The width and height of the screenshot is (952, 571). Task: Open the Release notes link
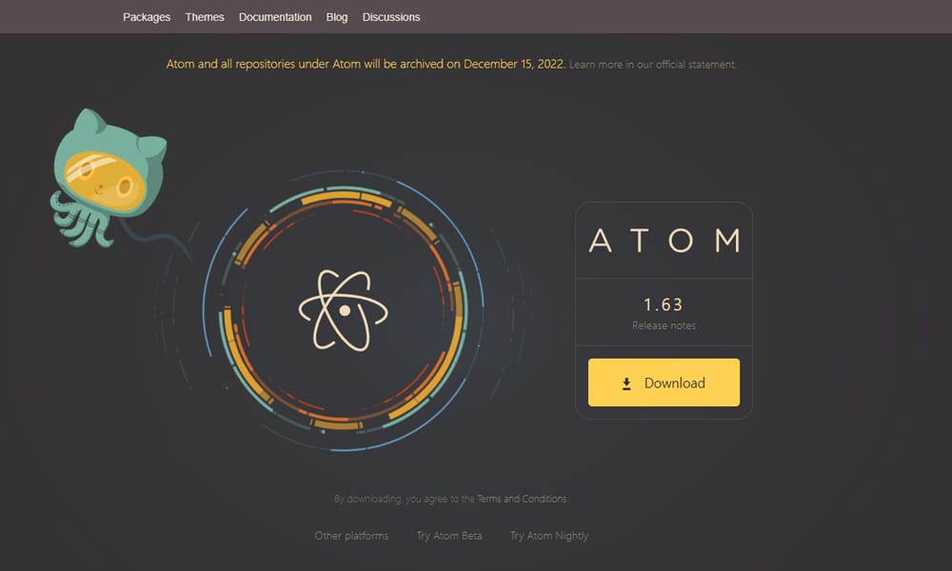click(664, 325)
